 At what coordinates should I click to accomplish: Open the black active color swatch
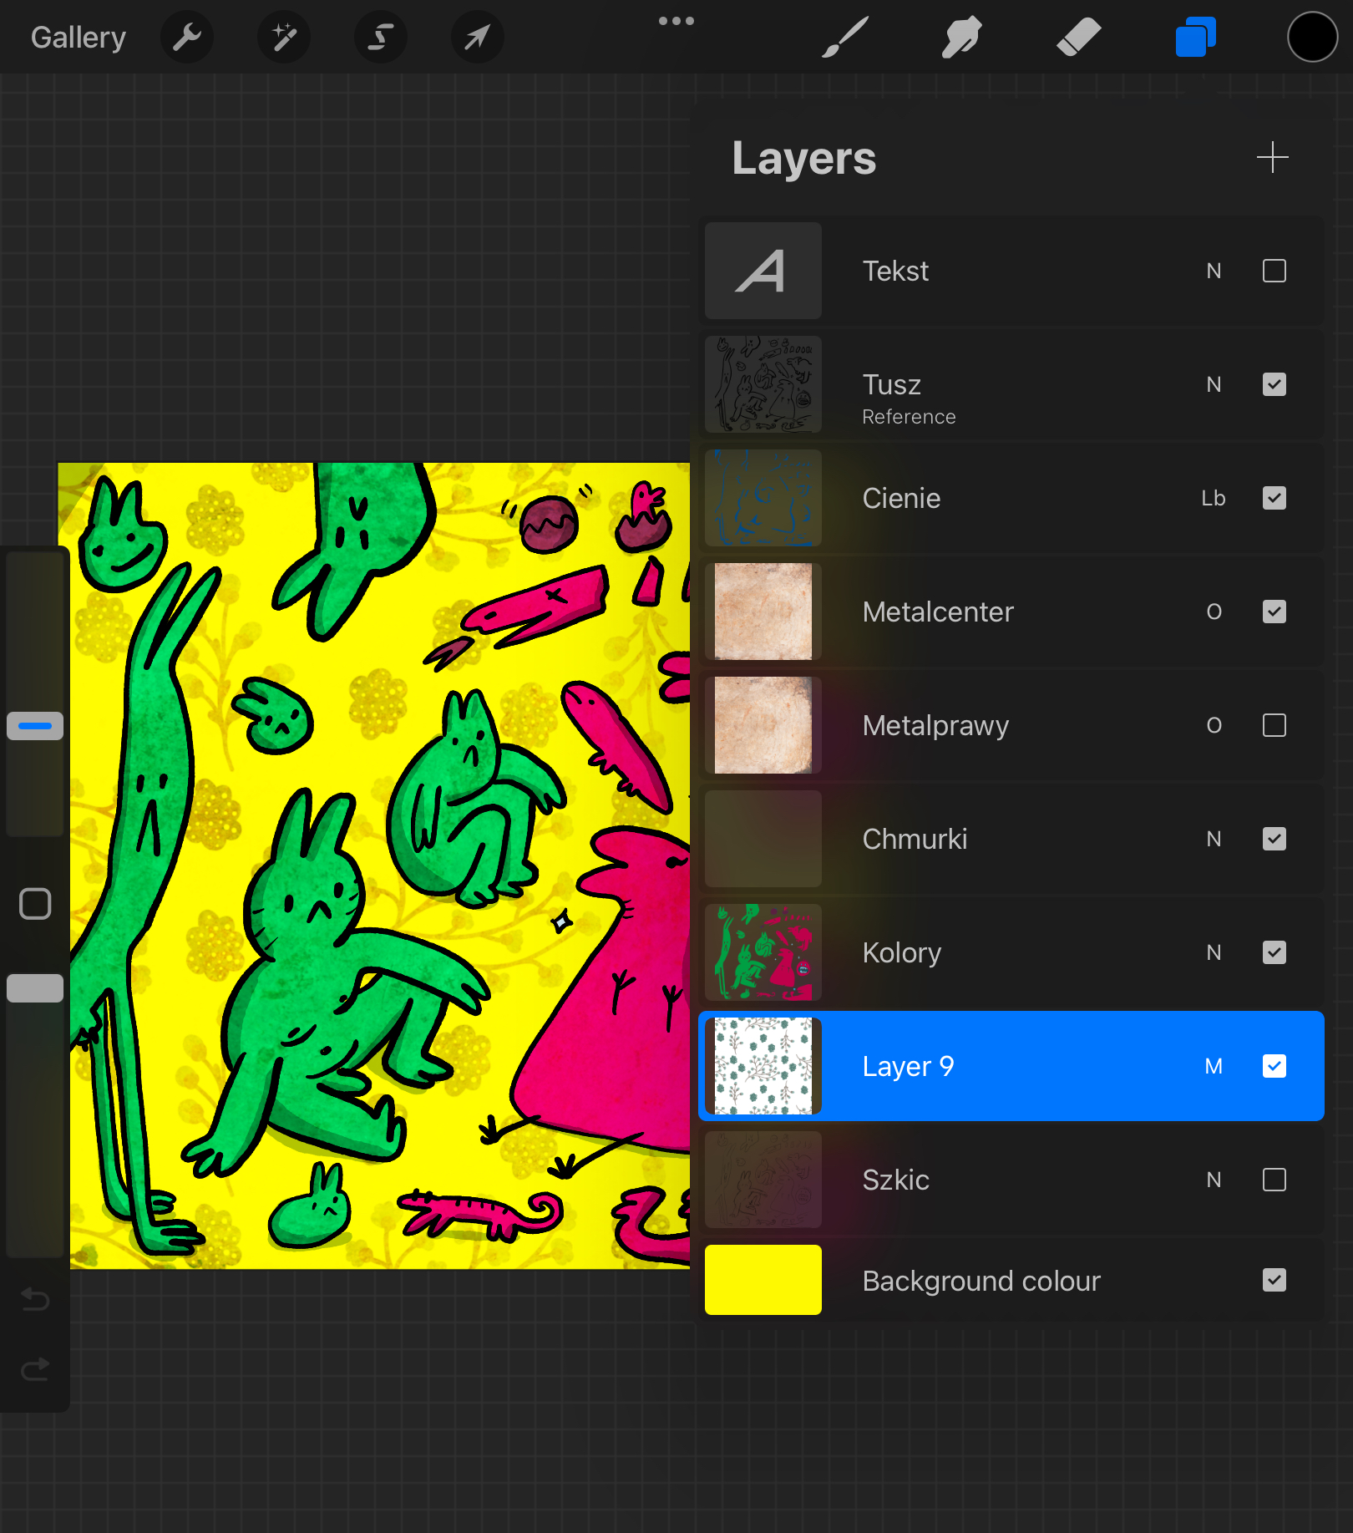coord(1312,38)
